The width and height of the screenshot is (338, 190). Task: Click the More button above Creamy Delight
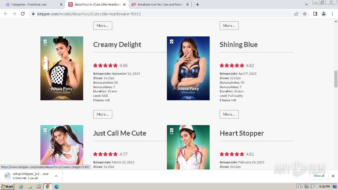(103, 26)
